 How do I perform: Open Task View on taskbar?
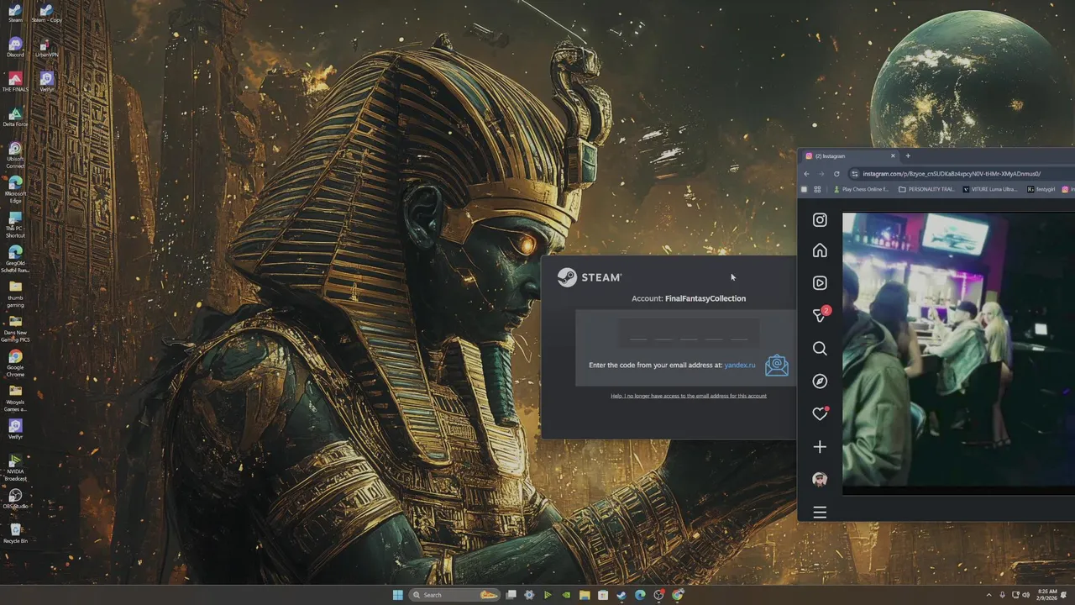511,595
